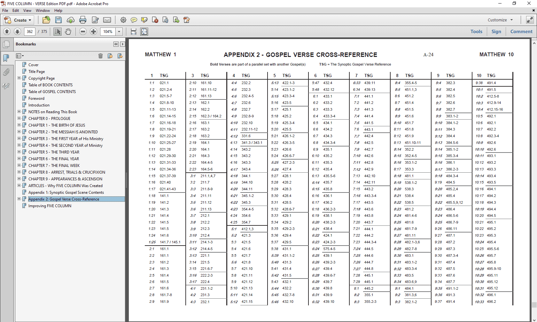Click the Find current bookmark icon

pyautogui.click(x=120, y=56)
